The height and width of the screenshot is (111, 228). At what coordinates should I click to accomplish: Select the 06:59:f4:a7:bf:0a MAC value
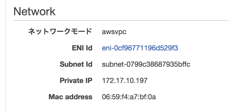tap(129, 97)
